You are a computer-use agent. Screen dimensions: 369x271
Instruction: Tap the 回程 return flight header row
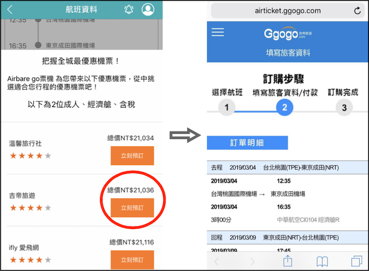pos(288,237)
